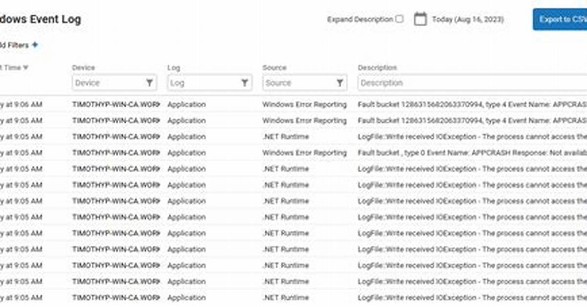The width and height of the screenshot is (587, 307).
Task: Click the filter funnel in the Device field
Action: 150,83
